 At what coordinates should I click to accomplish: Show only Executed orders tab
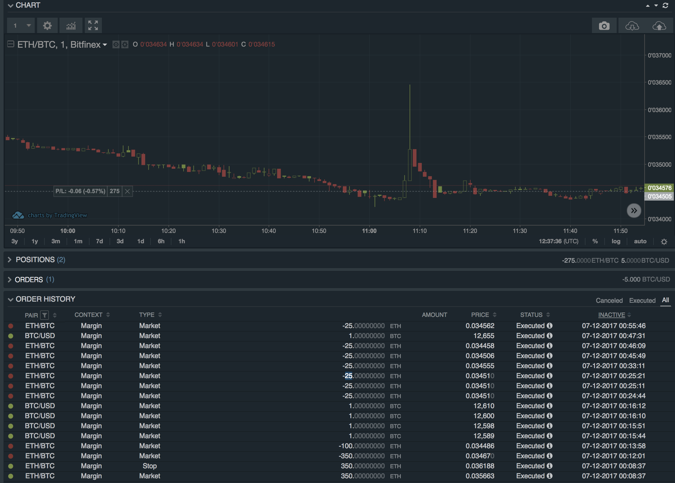click(x=642, y=301)
